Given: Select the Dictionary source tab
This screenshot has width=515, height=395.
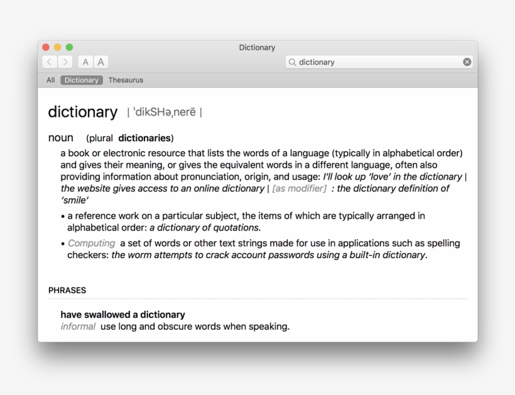Looking at the screenshot, I should [x=82, y=80].
